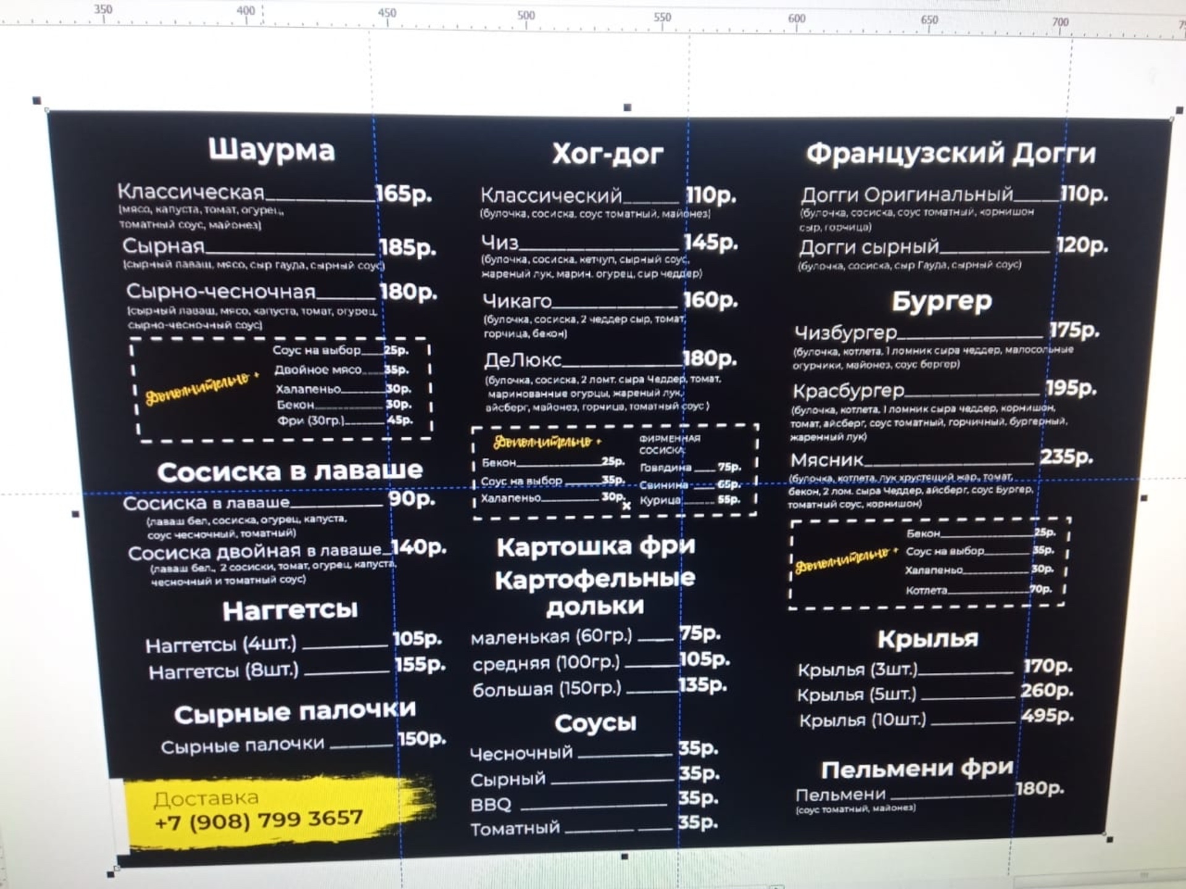The image size is (1186, 889).
Task: Click the Фри (30гр.) extras line
Action: (x=345, y=420)
